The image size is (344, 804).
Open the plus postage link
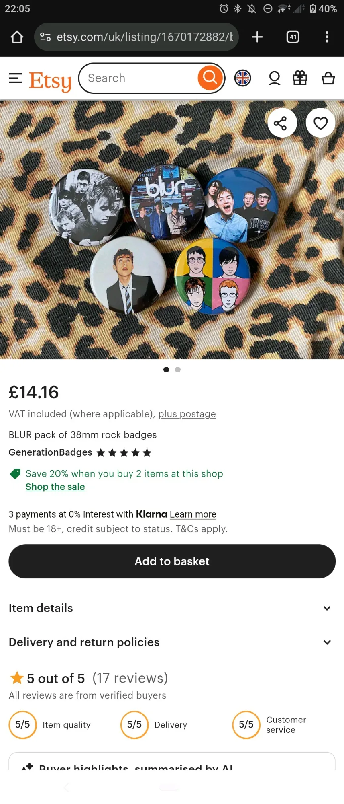coord(187,414)
